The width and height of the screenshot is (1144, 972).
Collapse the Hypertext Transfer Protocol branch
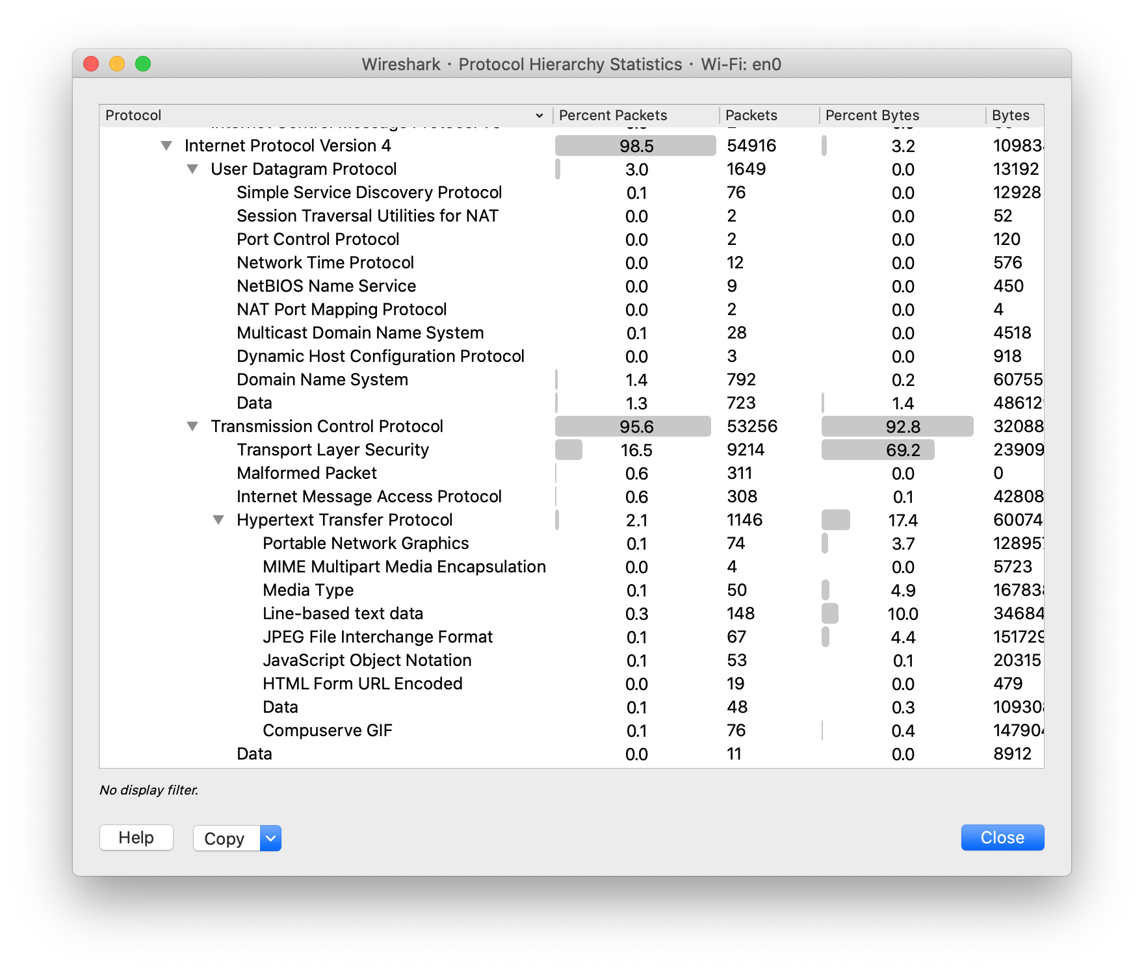click(218, 520)
